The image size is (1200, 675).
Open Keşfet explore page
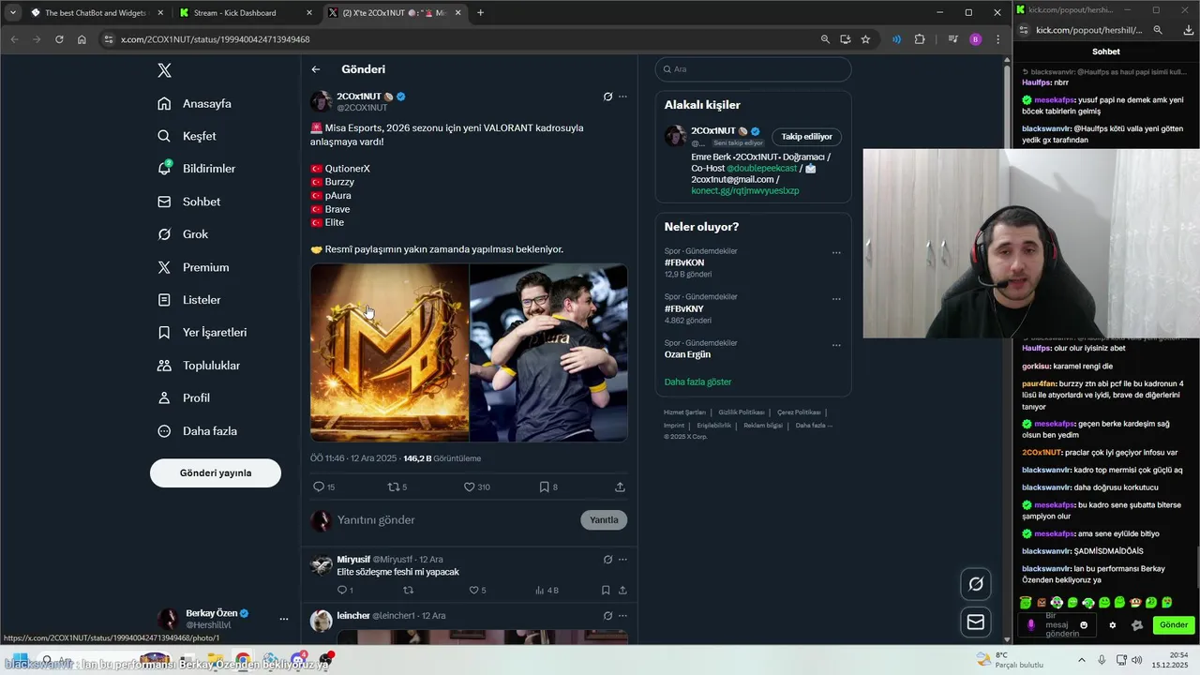pos(187,136)
